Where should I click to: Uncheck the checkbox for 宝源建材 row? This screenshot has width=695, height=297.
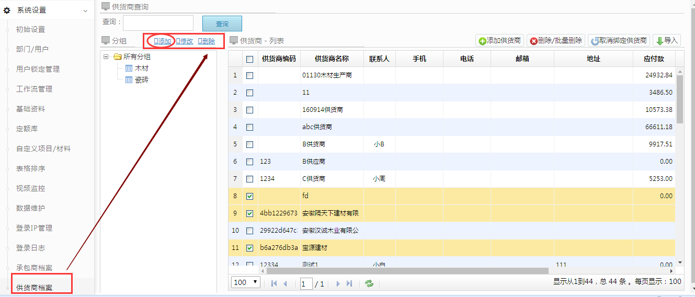pyautogui.click(x=249, y=248)
